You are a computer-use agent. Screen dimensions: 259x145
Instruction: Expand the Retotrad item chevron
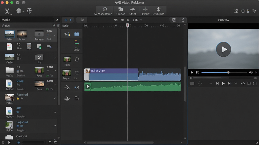point(55,98)
